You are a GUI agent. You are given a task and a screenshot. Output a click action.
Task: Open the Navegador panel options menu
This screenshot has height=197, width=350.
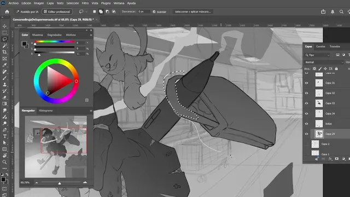[91, 111]
